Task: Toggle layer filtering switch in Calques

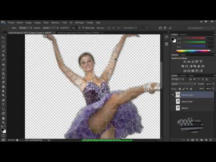Action: (x=214, y=79)
